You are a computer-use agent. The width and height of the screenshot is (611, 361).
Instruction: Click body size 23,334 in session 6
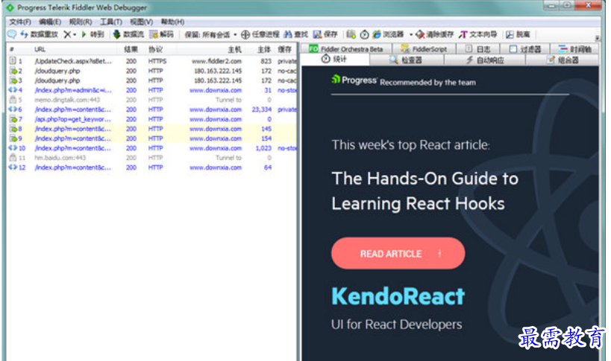(261, 109)
